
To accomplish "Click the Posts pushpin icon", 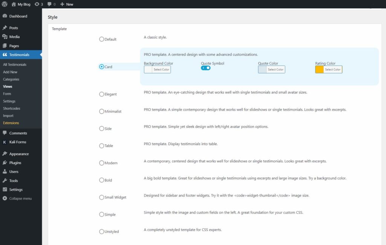I will (x=5, y=28).
